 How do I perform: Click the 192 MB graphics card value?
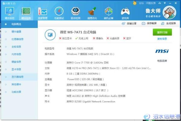pyautogui.click(x=87, y=85)
